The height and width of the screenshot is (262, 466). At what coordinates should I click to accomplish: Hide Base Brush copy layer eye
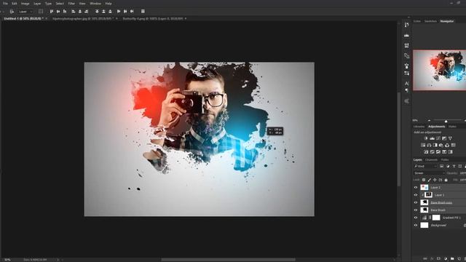(416, 202)
